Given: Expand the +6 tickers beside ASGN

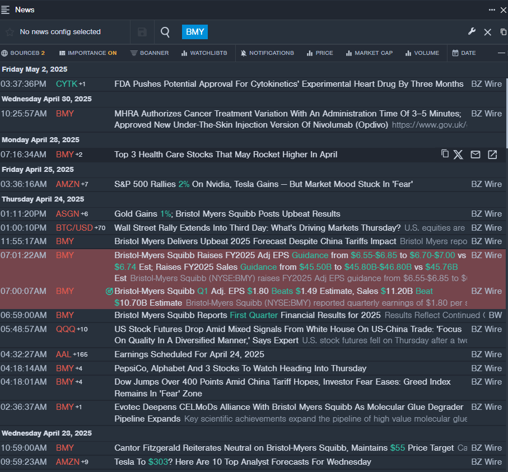Looking at the screenshot, I should pyautogui.click(x=84, y=214).
